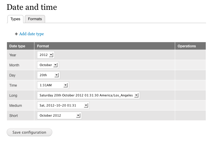
Task: Click the arrow on the Medium format select
Action: click(86, 105)
